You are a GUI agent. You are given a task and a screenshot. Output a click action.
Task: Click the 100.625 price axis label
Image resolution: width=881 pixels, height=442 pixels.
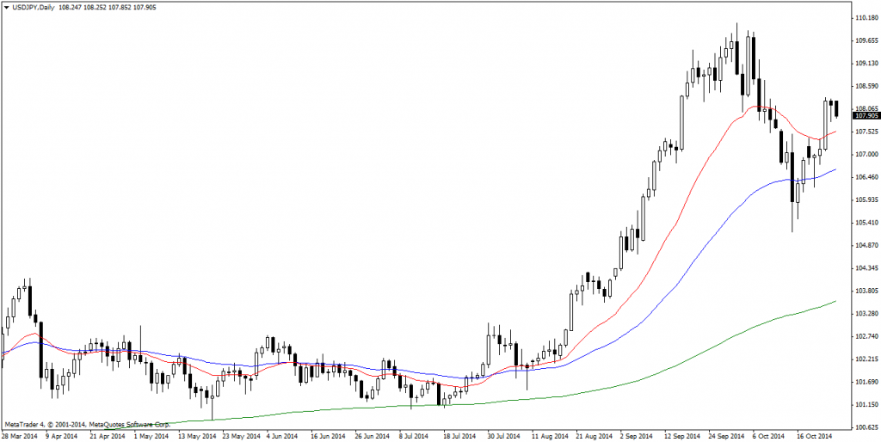863,427
